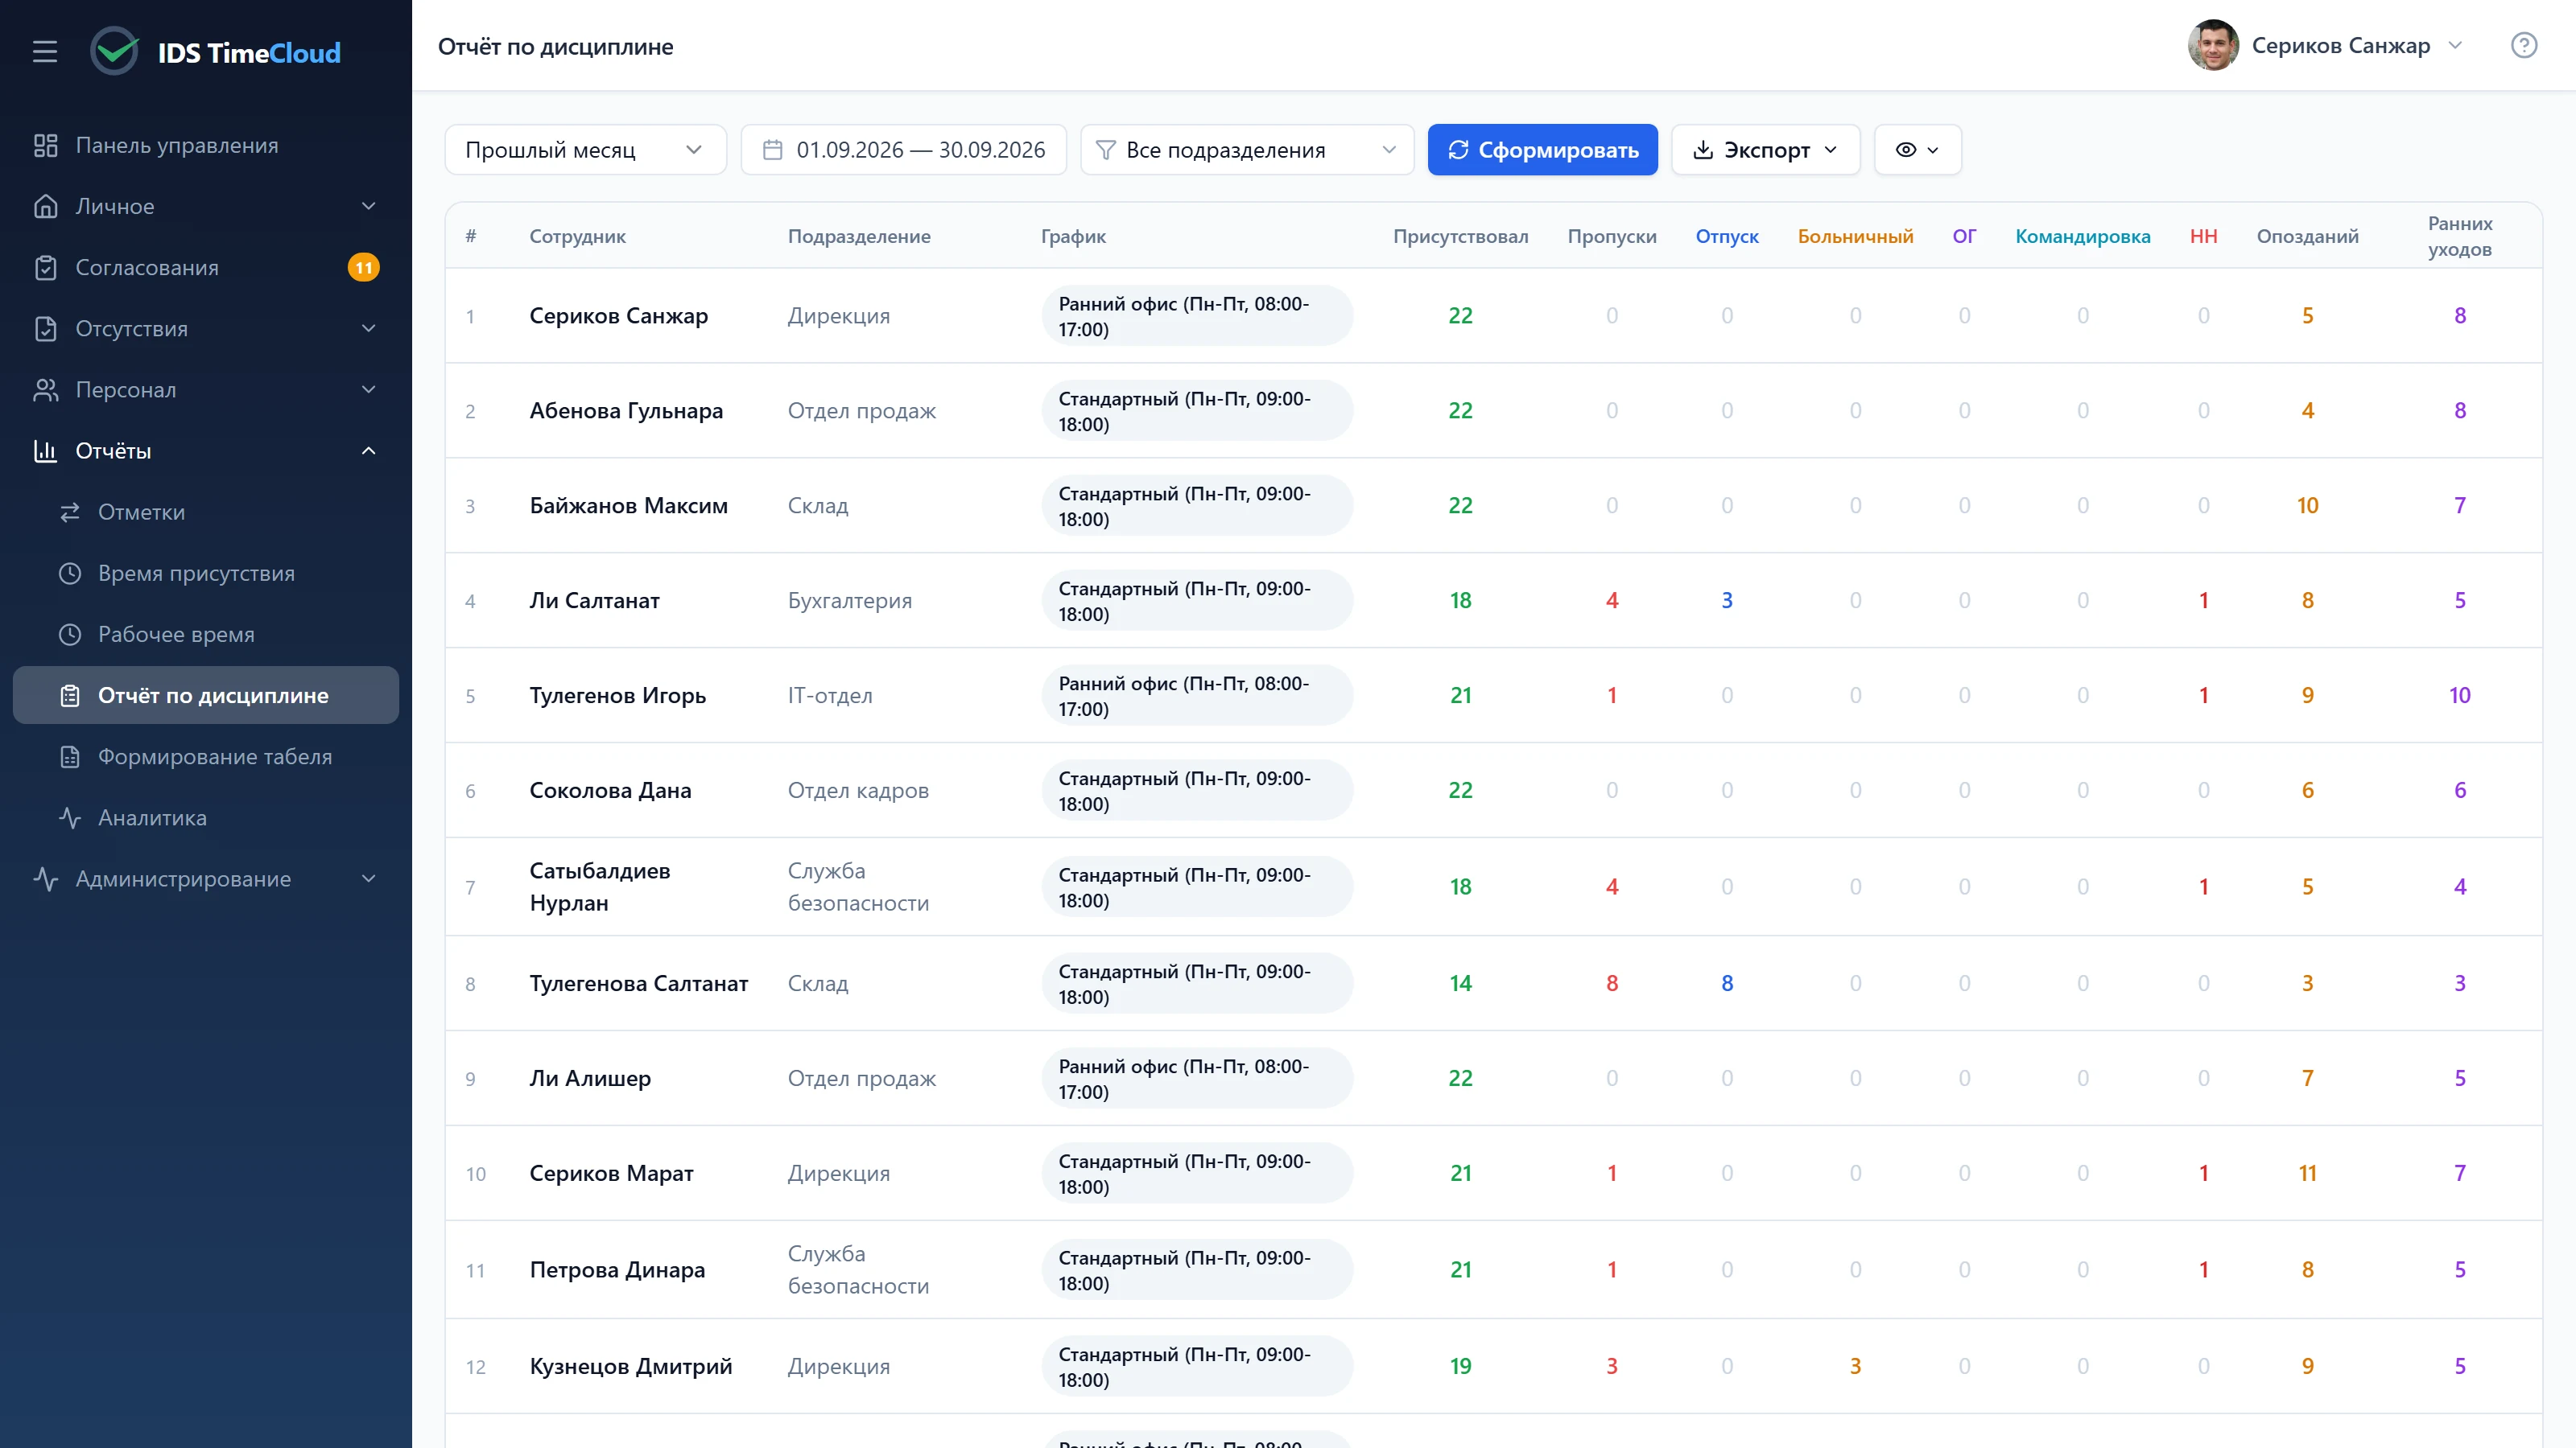
Task: Open the Аналитика page
Action: [x=206, y=817]
